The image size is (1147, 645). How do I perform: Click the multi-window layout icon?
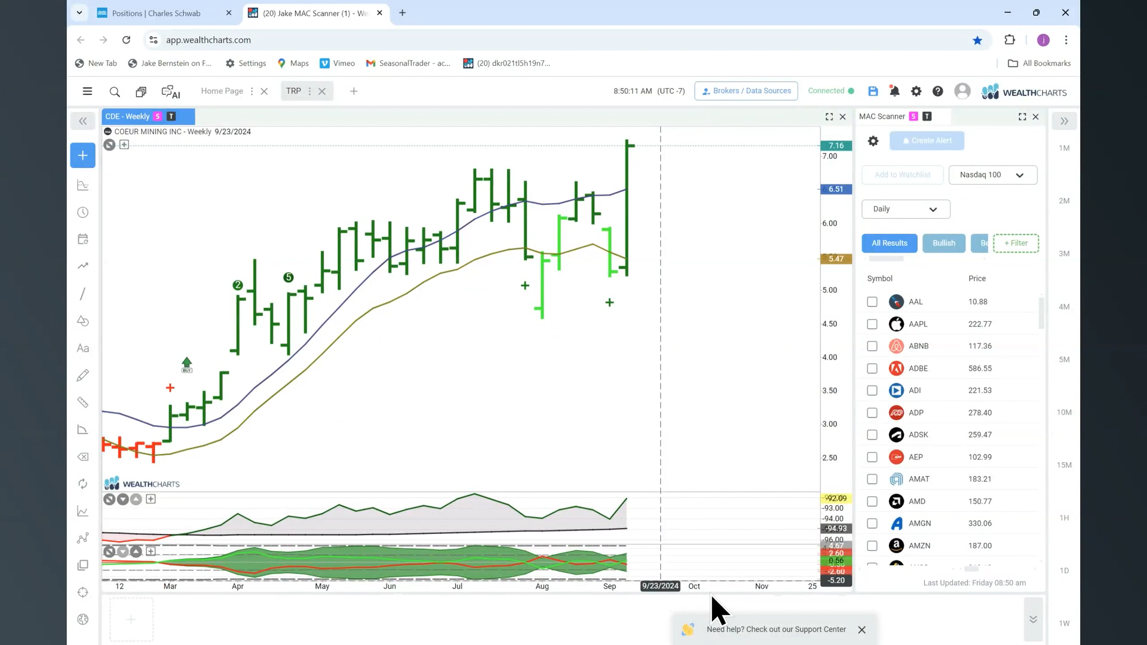pos(141,91)
